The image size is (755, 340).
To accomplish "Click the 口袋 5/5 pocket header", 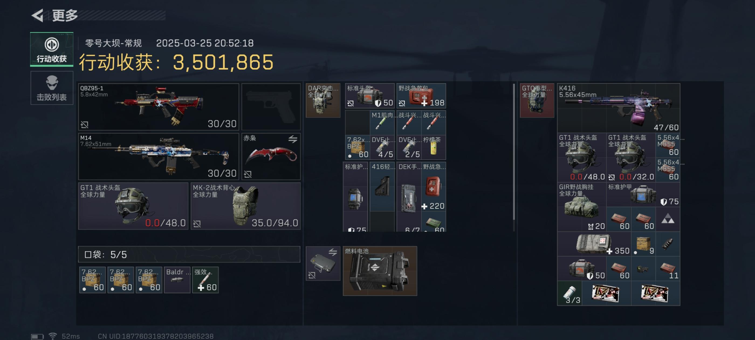I will coord(189,254).
